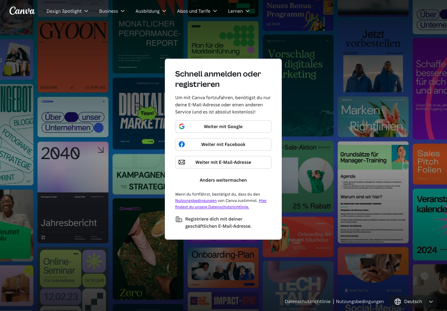Continue with Weiter mit Facebook
This screenshot has height=311, width=447.
pos(223,144)
